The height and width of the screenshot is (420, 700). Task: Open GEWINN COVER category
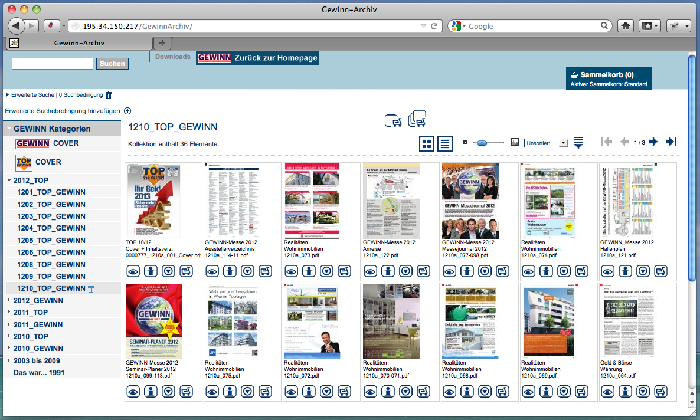(47, 143)
